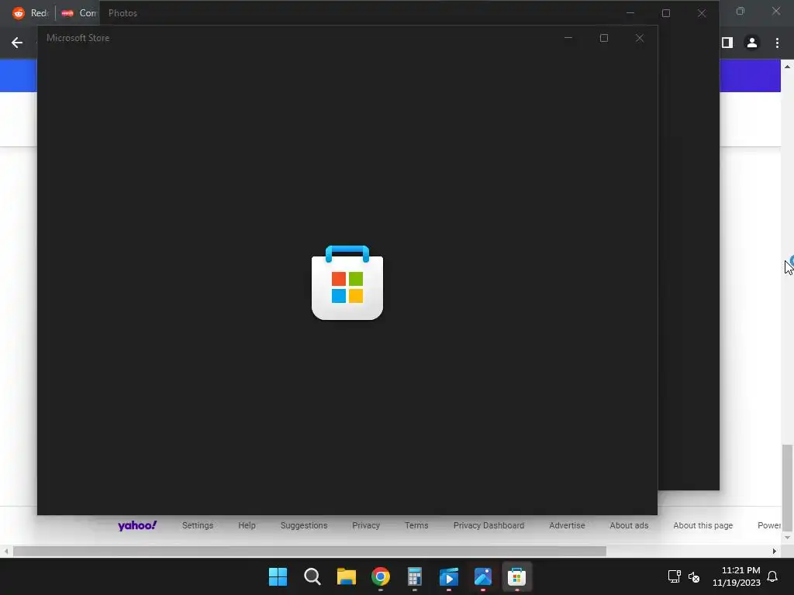Open File Explorer from taskbar
This screenshot has width=794, height=595.
(347, 576)
